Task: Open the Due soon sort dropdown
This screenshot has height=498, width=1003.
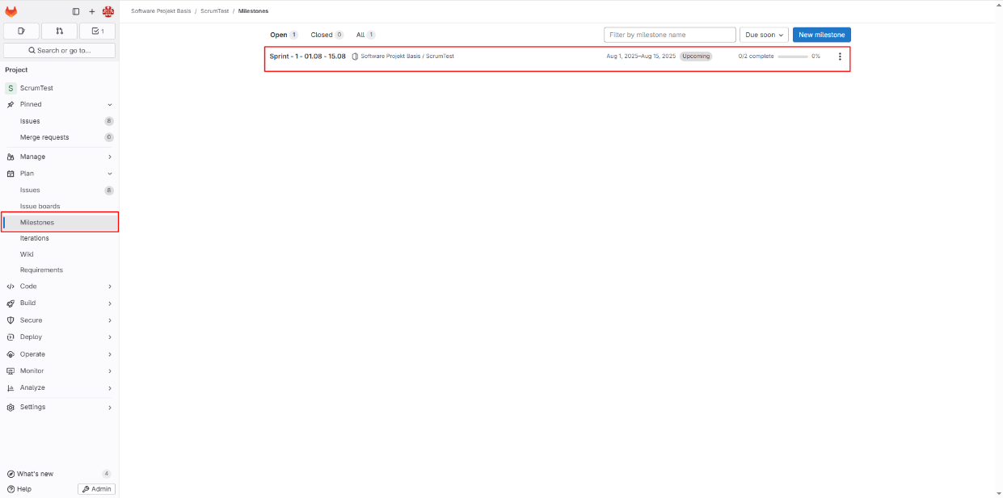Action: 764,35
